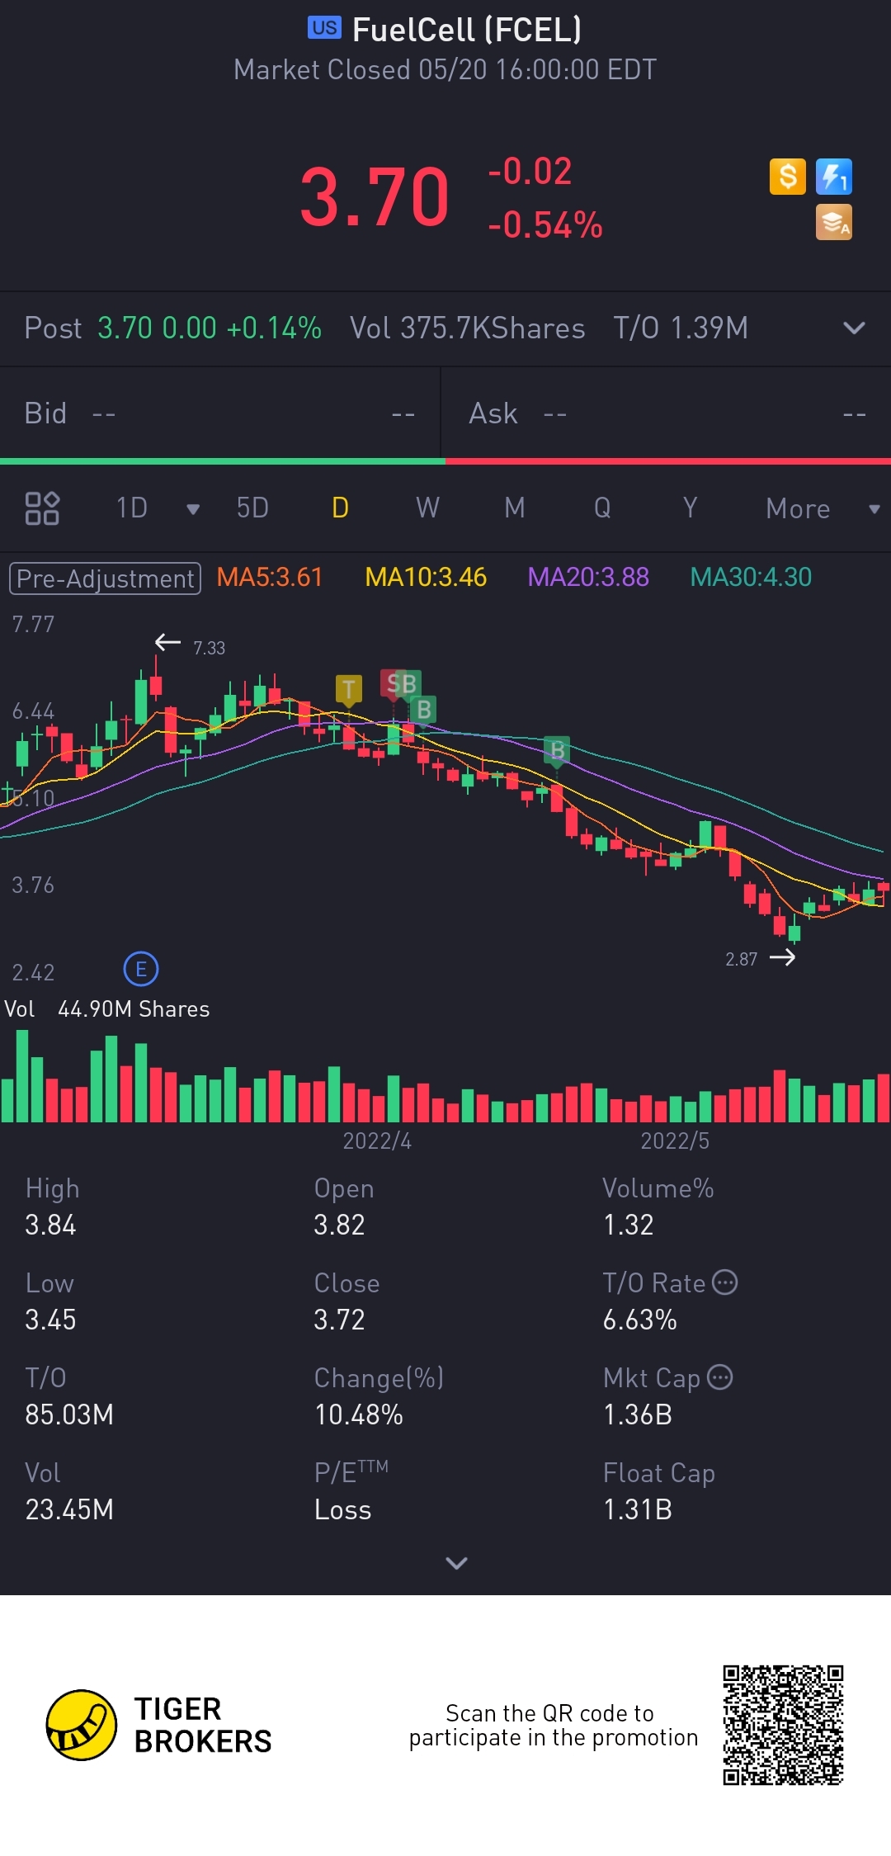Viewport: 891px width, 1856px height.
Task: Switch to the W weekly tab
Action: (x=427, y=508)
